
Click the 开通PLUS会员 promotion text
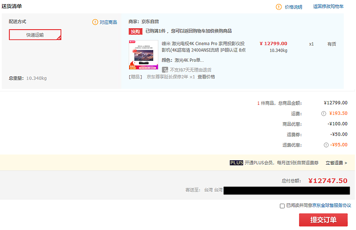281,163
